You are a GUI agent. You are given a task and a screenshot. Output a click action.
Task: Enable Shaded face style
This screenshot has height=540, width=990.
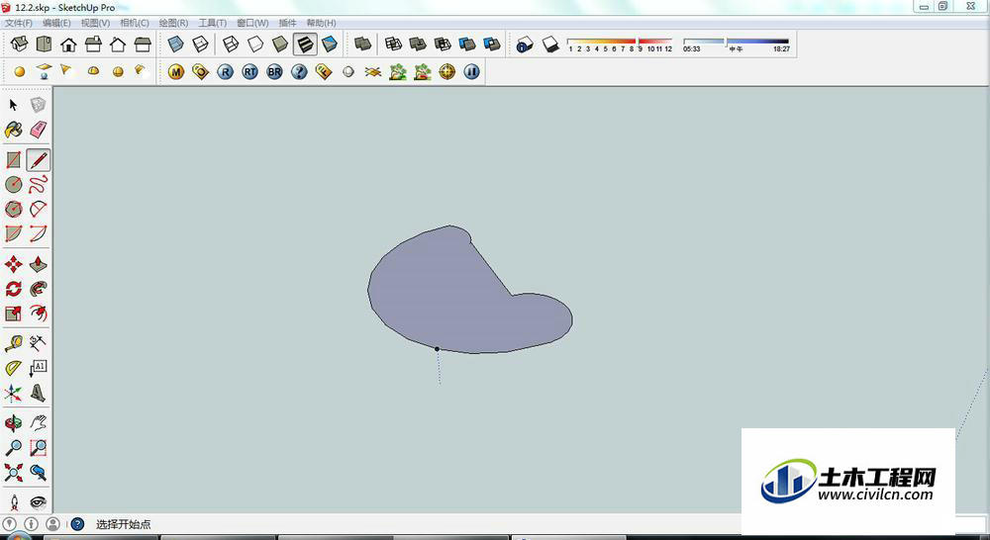[280, 45]
